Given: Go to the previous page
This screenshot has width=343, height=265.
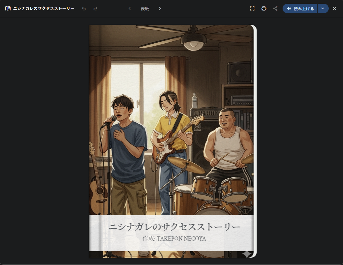Looking at the screenshot, I should pos(130,8).
